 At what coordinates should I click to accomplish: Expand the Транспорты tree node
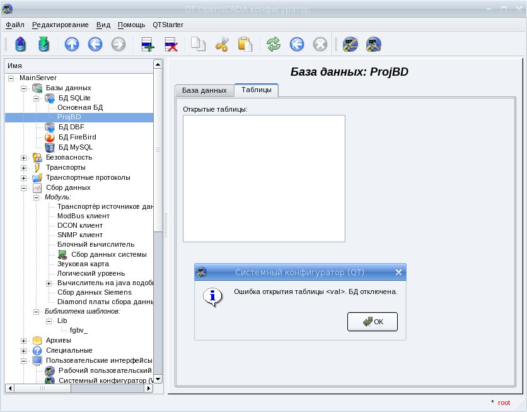point(23,168)
